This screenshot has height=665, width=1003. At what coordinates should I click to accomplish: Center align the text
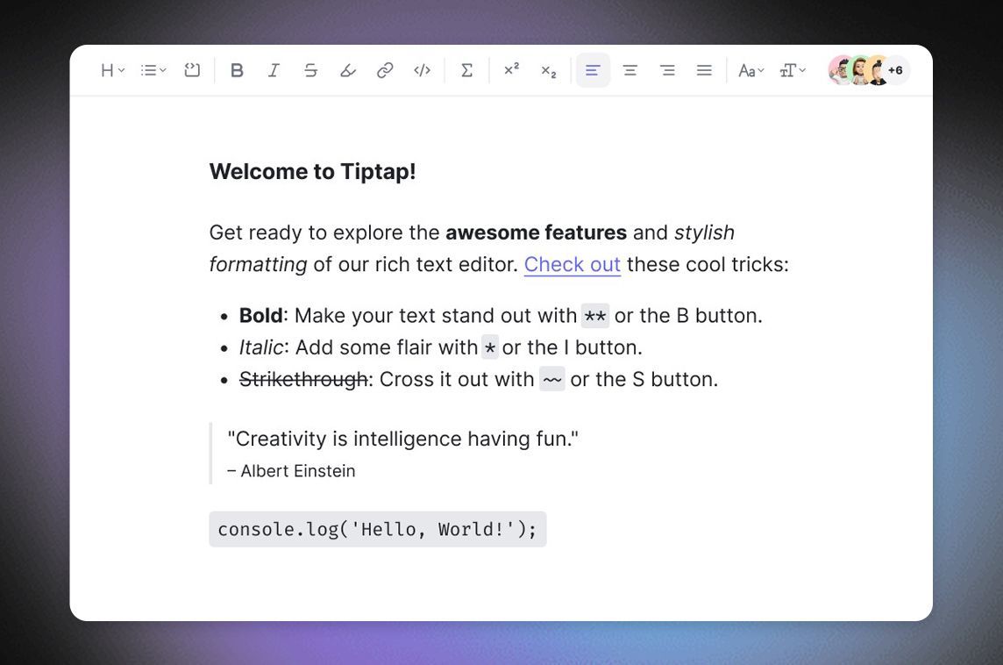630,70
